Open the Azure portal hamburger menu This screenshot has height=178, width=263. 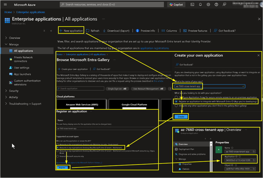pyautogui.click(x=5, y=4)
